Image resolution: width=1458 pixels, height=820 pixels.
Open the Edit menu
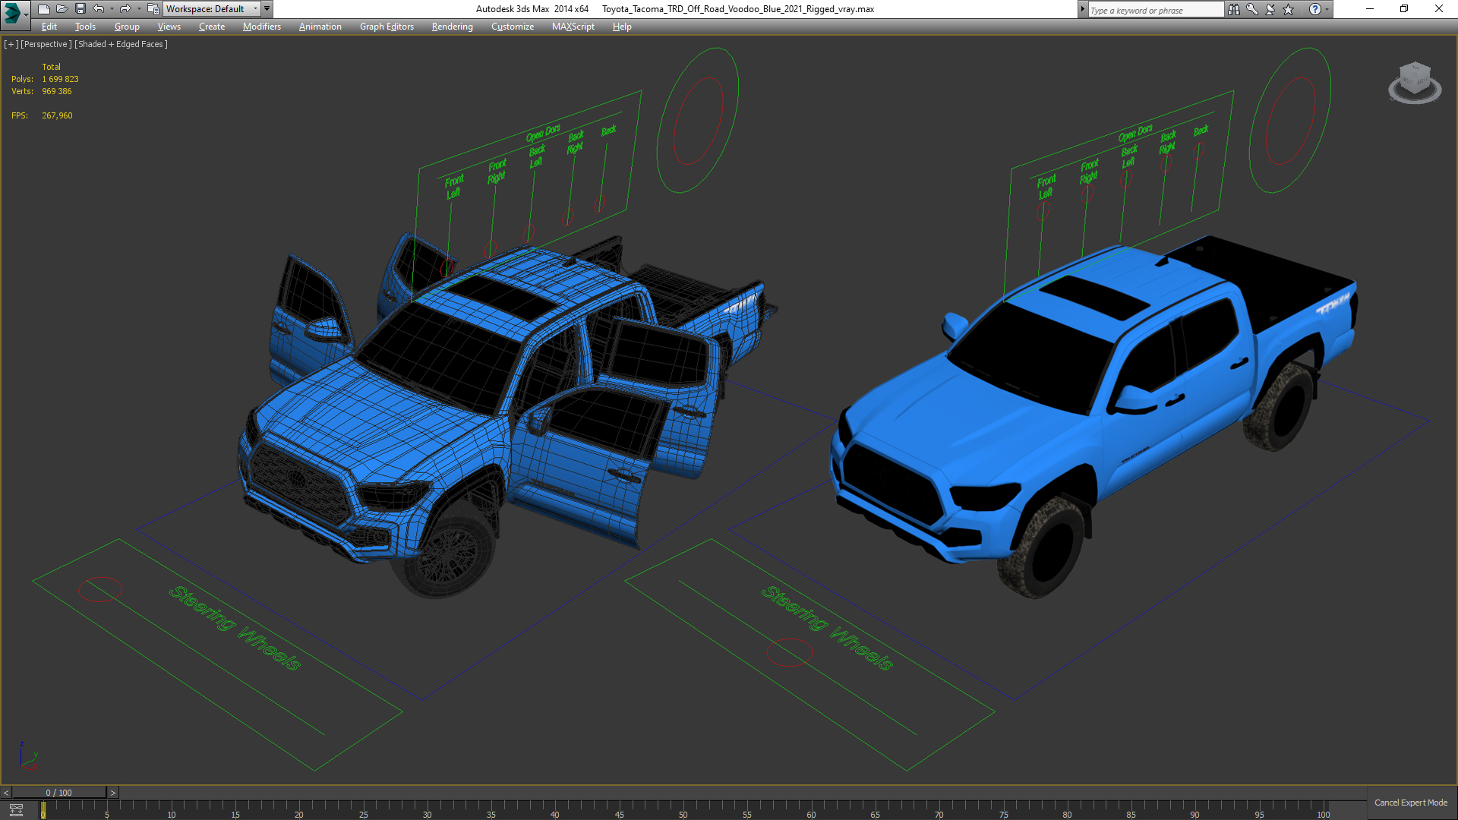tap(49, 27)
